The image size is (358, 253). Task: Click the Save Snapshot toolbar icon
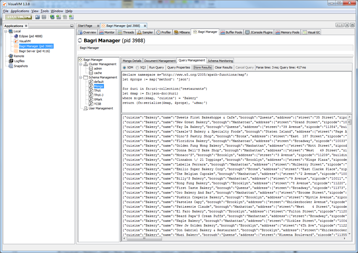[44, 17]
